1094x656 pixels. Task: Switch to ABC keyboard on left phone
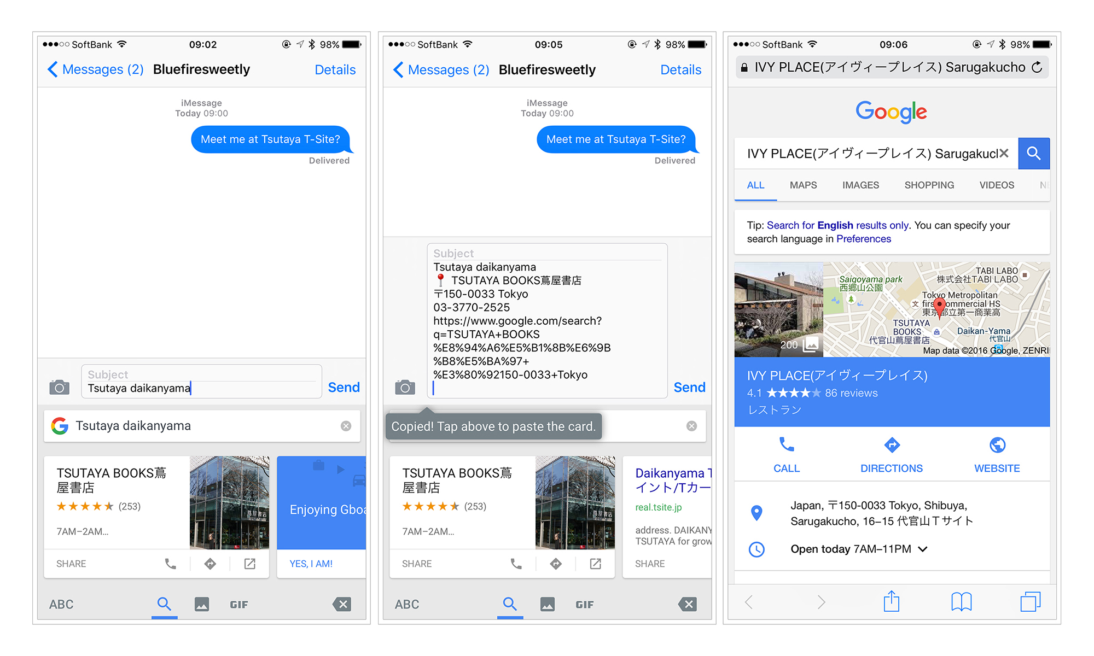click(61, 605)
